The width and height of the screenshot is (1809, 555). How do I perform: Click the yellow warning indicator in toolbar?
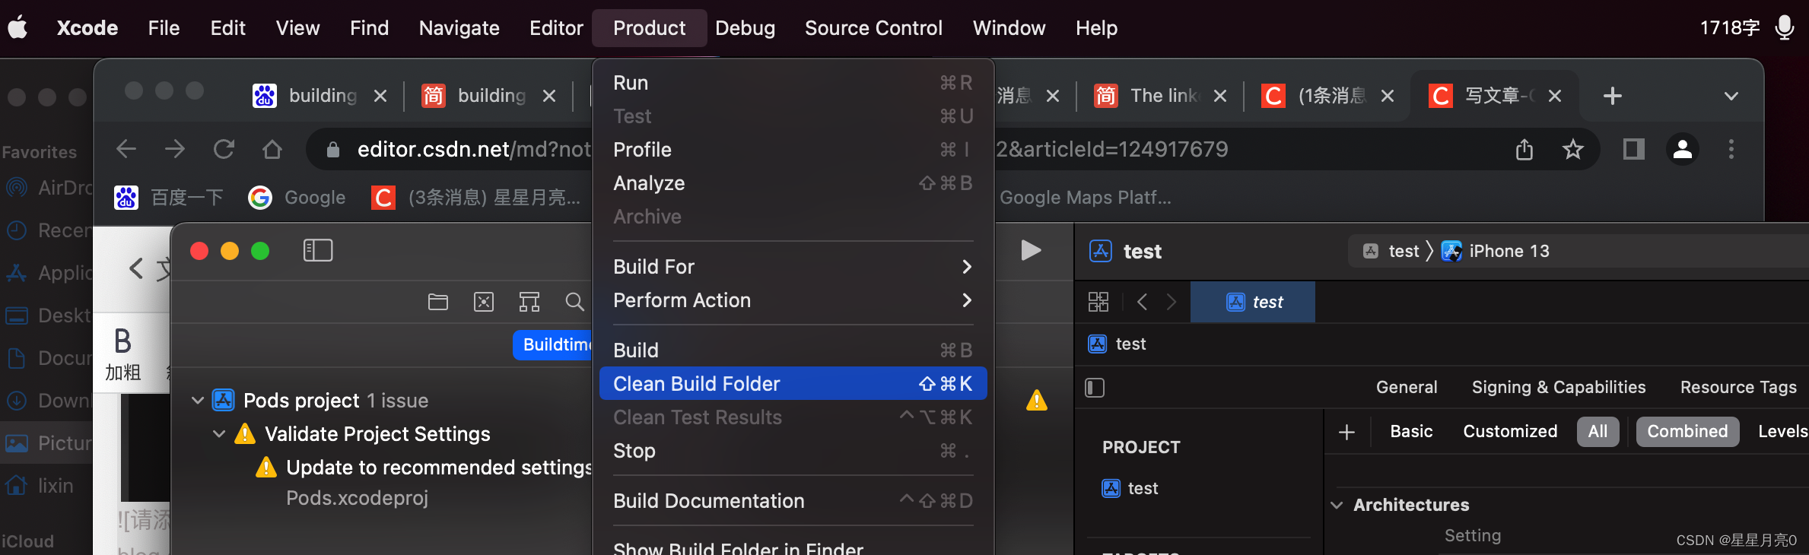coord(1037,401)
